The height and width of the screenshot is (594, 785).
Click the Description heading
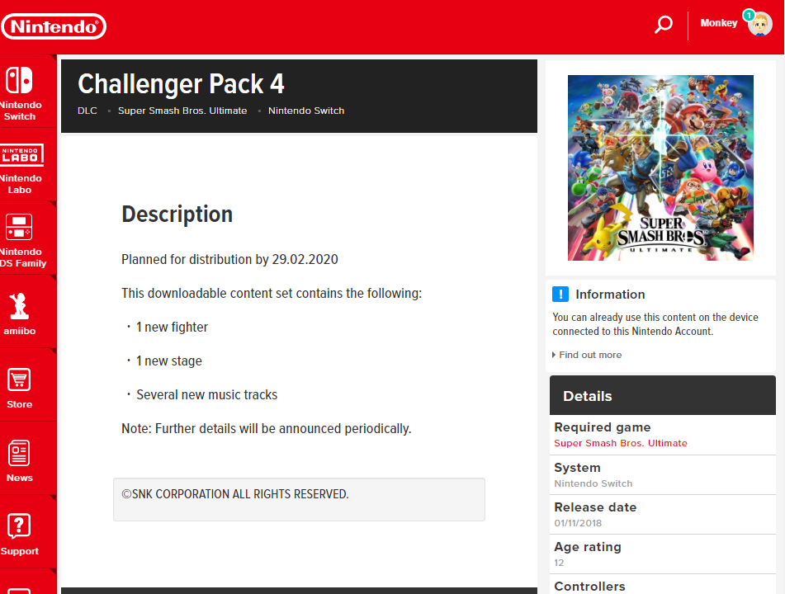coord(177,214)
